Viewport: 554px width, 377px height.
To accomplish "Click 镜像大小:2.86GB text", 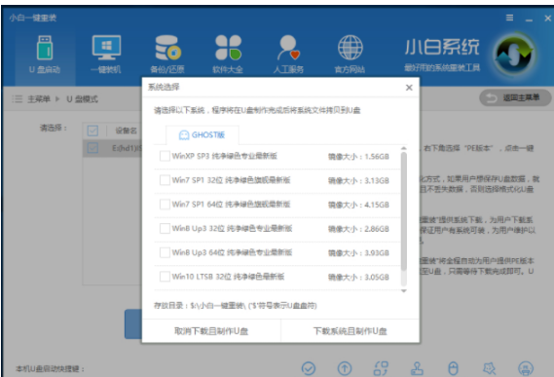I will coord(358,229).
